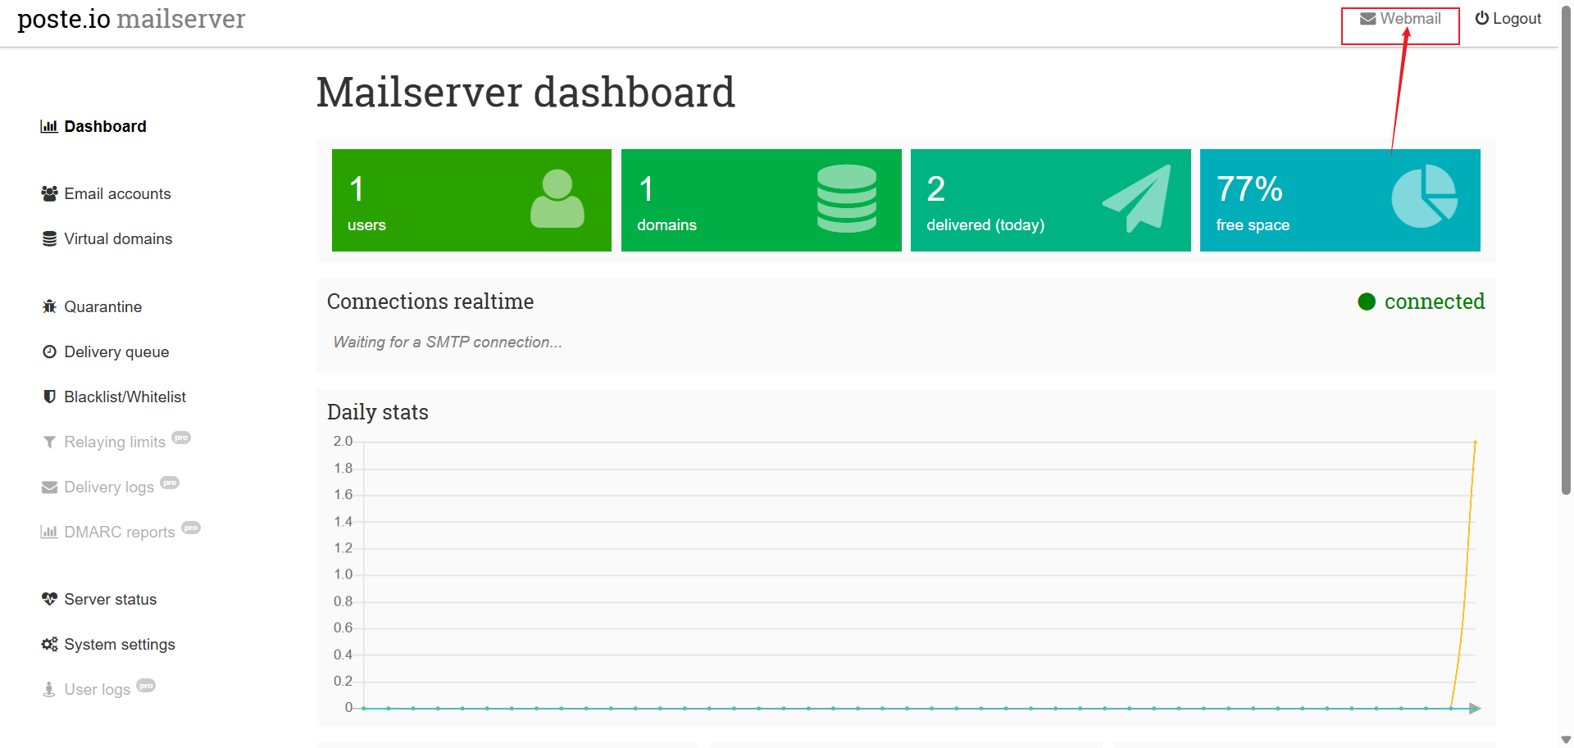Click the System settings gears icon
The width and height of the screenshot is (1574, 748).
pos(49,645)
